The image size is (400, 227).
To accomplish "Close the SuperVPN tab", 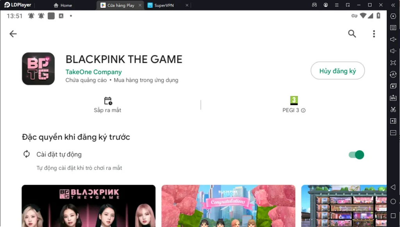I will pos(187,5).
